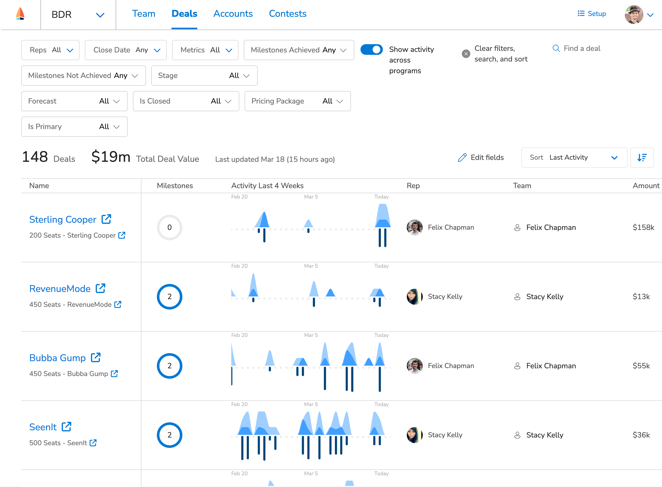Click the Sterling Cooper deal name link
The height and width of the screenshot is (487, 662).
tap(62, 220)
